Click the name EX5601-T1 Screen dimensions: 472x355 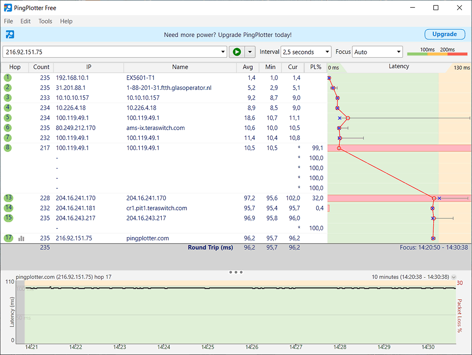(x=141, y=78)
